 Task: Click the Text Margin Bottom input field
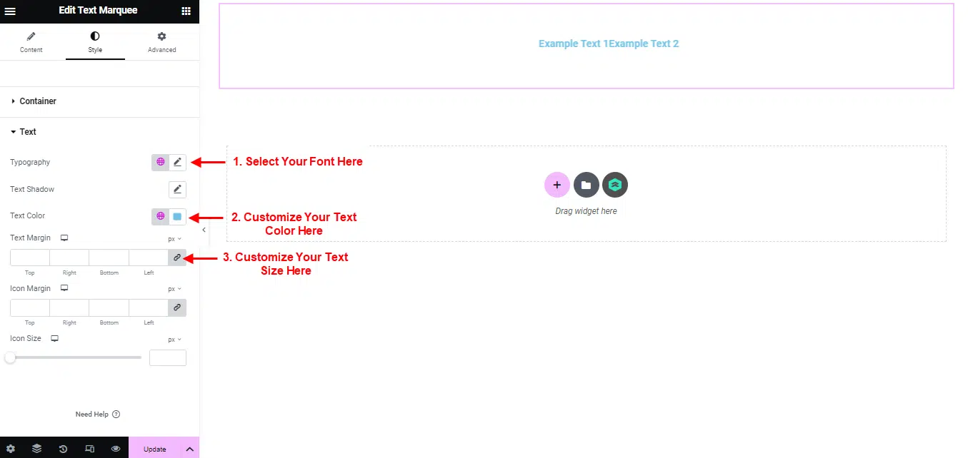109,258
